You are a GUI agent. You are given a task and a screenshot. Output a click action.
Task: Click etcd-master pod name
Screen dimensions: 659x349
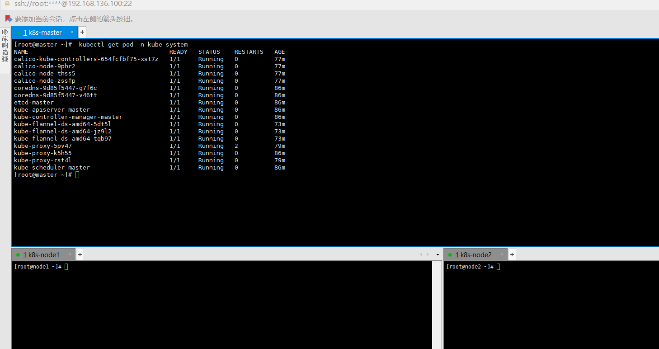(x=34, y=102)
